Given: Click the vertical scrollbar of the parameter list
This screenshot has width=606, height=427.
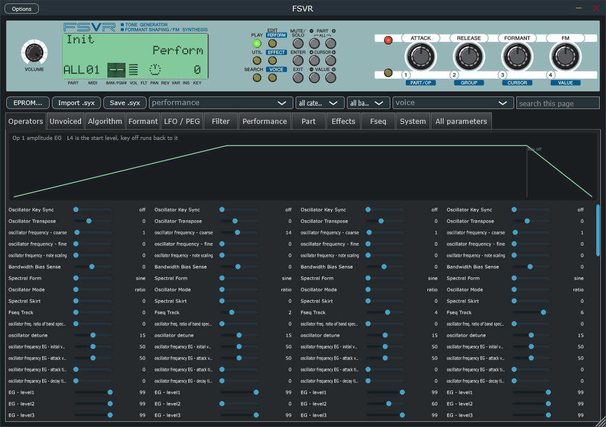Looking at the screenshot, I should pyautogui.click(x=598, y=231).
